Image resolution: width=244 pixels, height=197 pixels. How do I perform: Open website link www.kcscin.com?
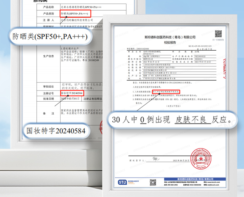(x=212, y=182)
